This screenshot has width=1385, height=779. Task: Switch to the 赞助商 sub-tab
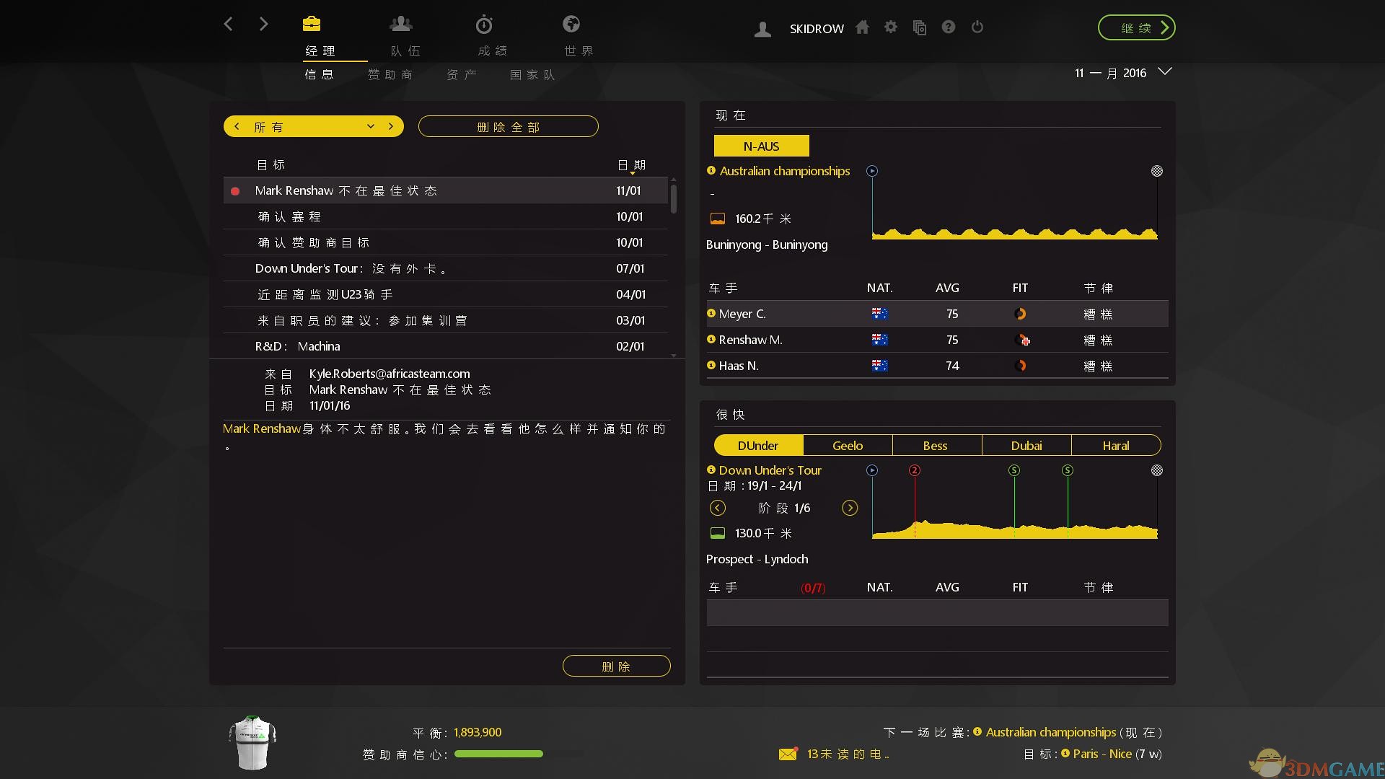point(390,74)
